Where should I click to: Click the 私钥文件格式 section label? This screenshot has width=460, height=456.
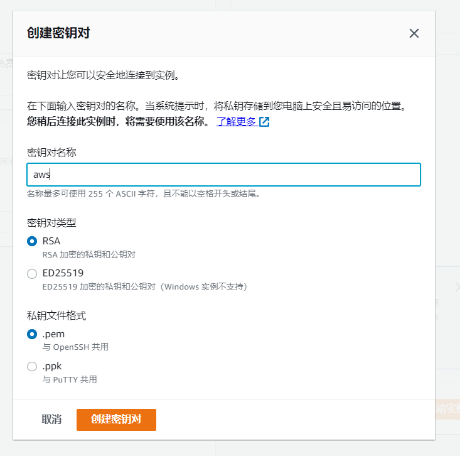[x=56, y=315]
